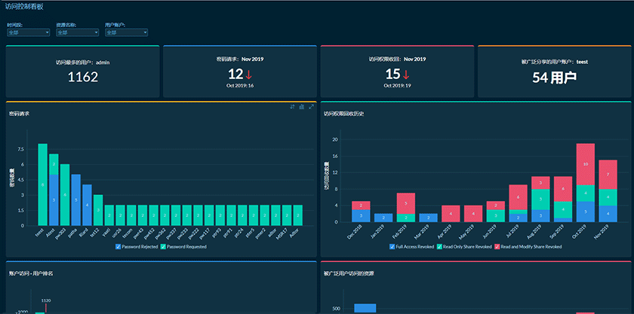Open the 54 用户 widely shared card
Image resolution: width=634 pixels, height=314 pixels.
[x=554, y=72]
